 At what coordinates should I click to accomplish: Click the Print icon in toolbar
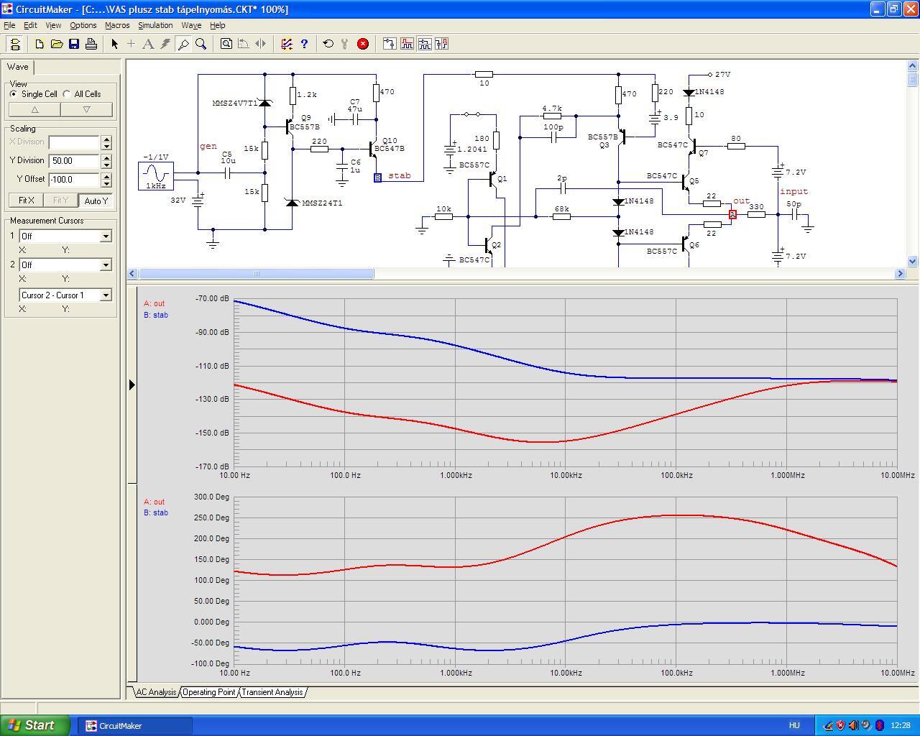coord(91,44)
